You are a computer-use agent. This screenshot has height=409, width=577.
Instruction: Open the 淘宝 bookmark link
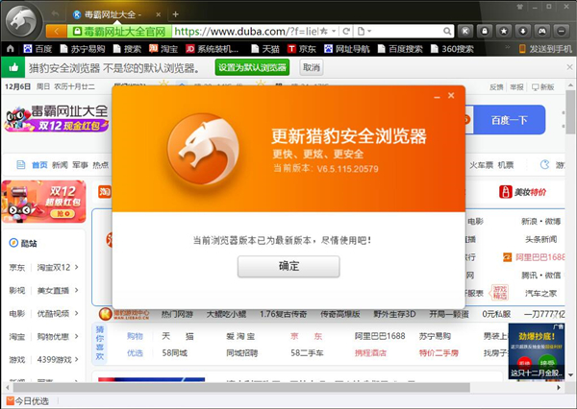click(163, 49)
